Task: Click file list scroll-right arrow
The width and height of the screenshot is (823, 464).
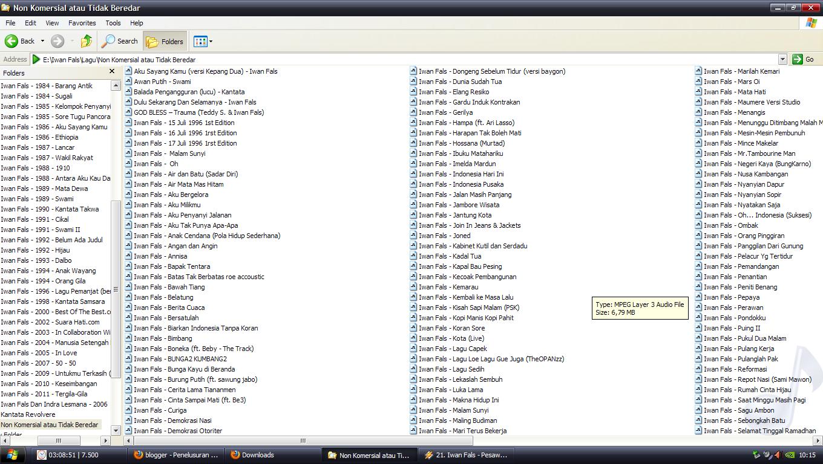Action: click(x=818, y=440)
